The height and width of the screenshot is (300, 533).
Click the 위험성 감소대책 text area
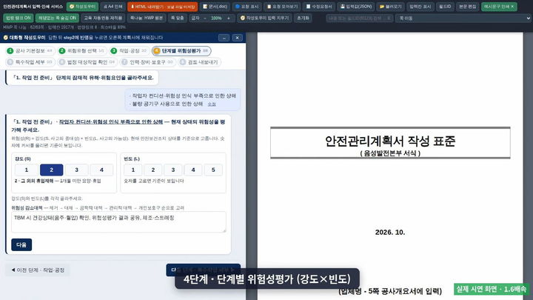(x=118, y=222)
